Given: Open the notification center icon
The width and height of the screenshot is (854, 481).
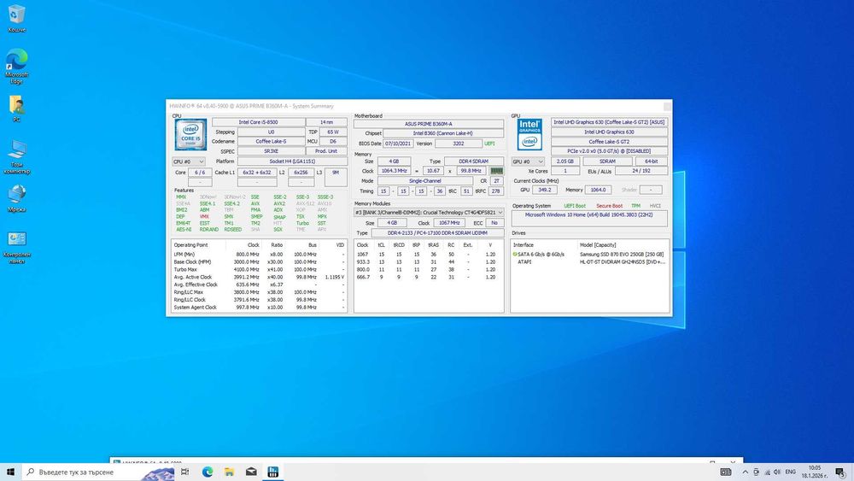Looking at the screenshot, I should pos(840,472).
